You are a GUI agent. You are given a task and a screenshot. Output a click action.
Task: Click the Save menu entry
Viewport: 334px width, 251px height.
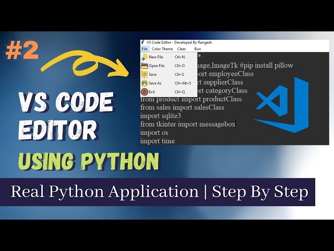(x=169, y=74)
